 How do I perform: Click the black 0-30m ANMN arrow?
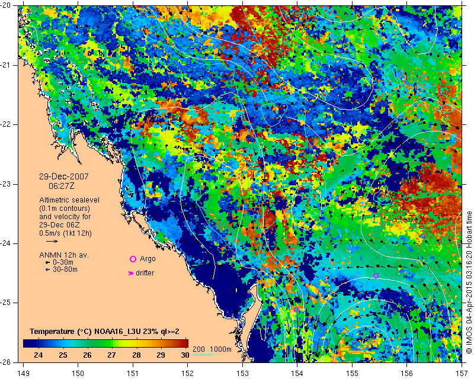pyautogui.click(x=47, y=263)
